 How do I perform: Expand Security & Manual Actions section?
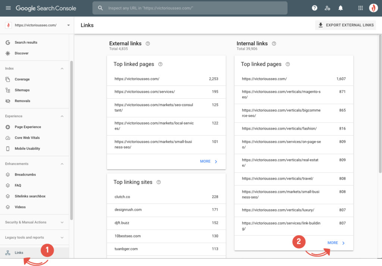[62, 222]
